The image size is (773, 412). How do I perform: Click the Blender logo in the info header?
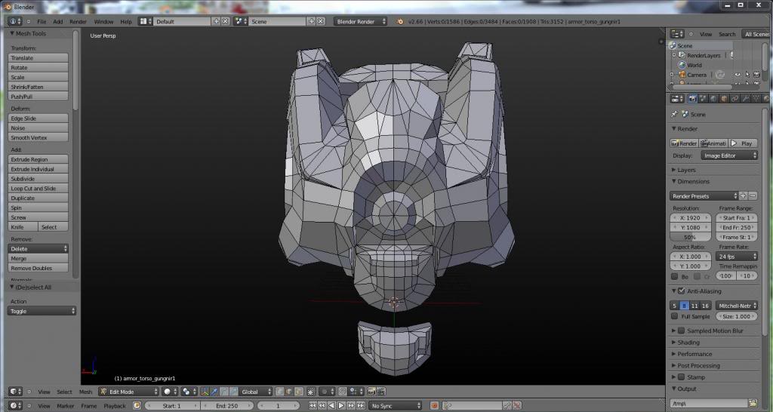coord(400,22)
